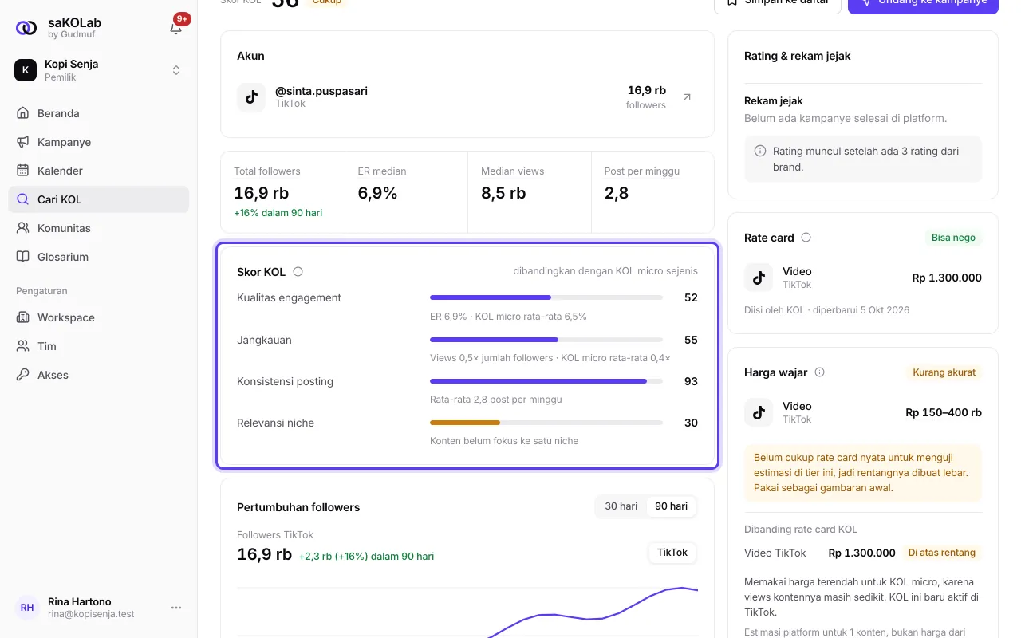Open the notifications bell

click(176, 28)
